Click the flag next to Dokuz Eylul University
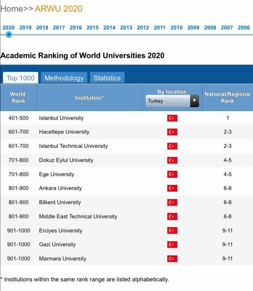This screenshot has width=253, height=291. [x=172, y=160]
